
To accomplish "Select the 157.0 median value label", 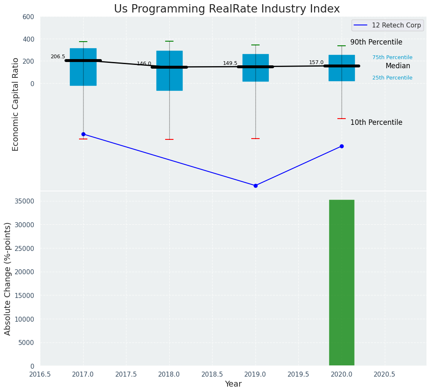I will coord(316,62).
